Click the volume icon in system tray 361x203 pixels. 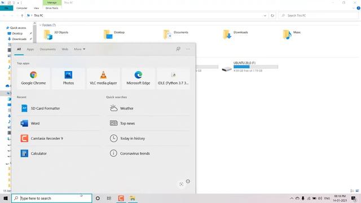click(x=320, y=198)
